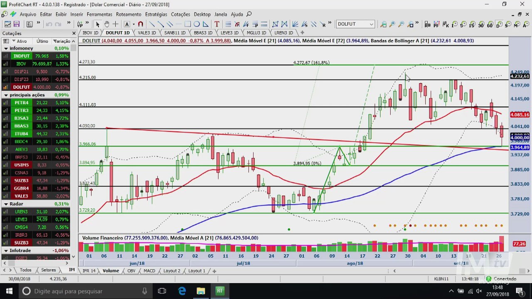532x299 pixels.
Task: Activate the hand pan tool
Action: [107, 24]
